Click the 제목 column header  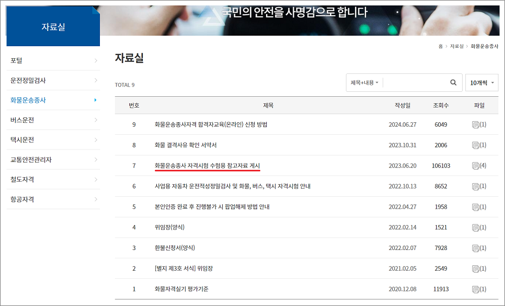click(x=268, y=105)
